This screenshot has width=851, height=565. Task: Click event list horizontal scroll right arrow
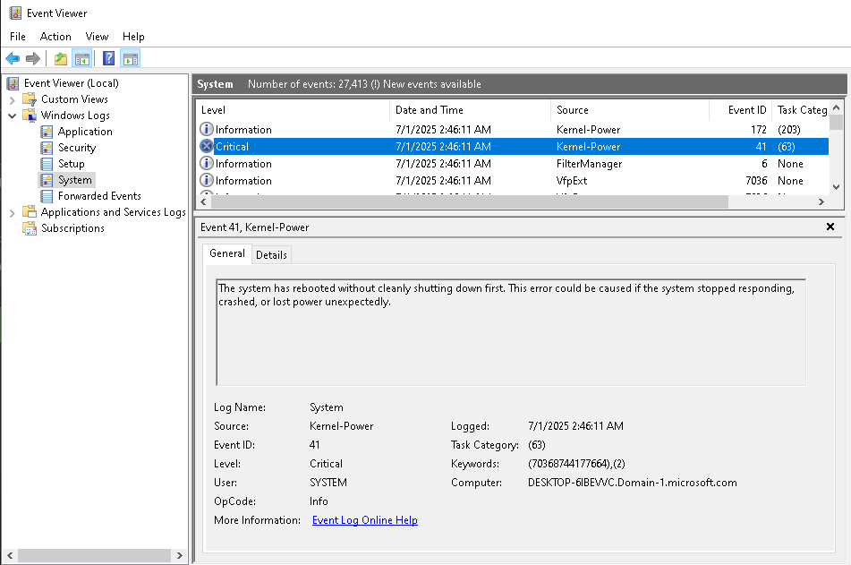[x=821, y=201]
